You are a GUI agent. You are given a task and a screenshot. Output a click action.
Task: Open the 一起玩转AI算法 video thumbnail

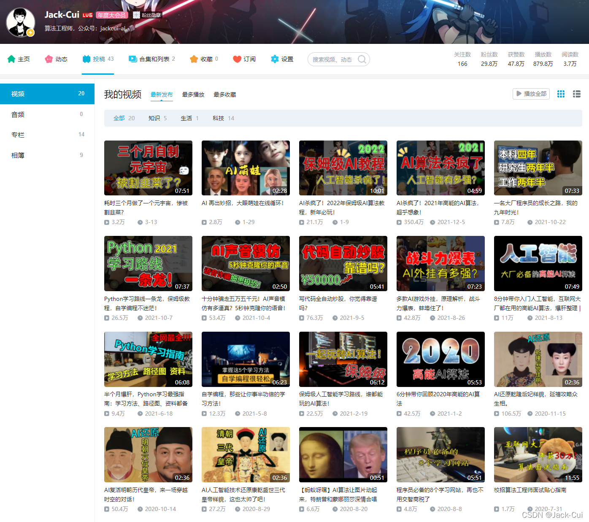tap(343, 359)
